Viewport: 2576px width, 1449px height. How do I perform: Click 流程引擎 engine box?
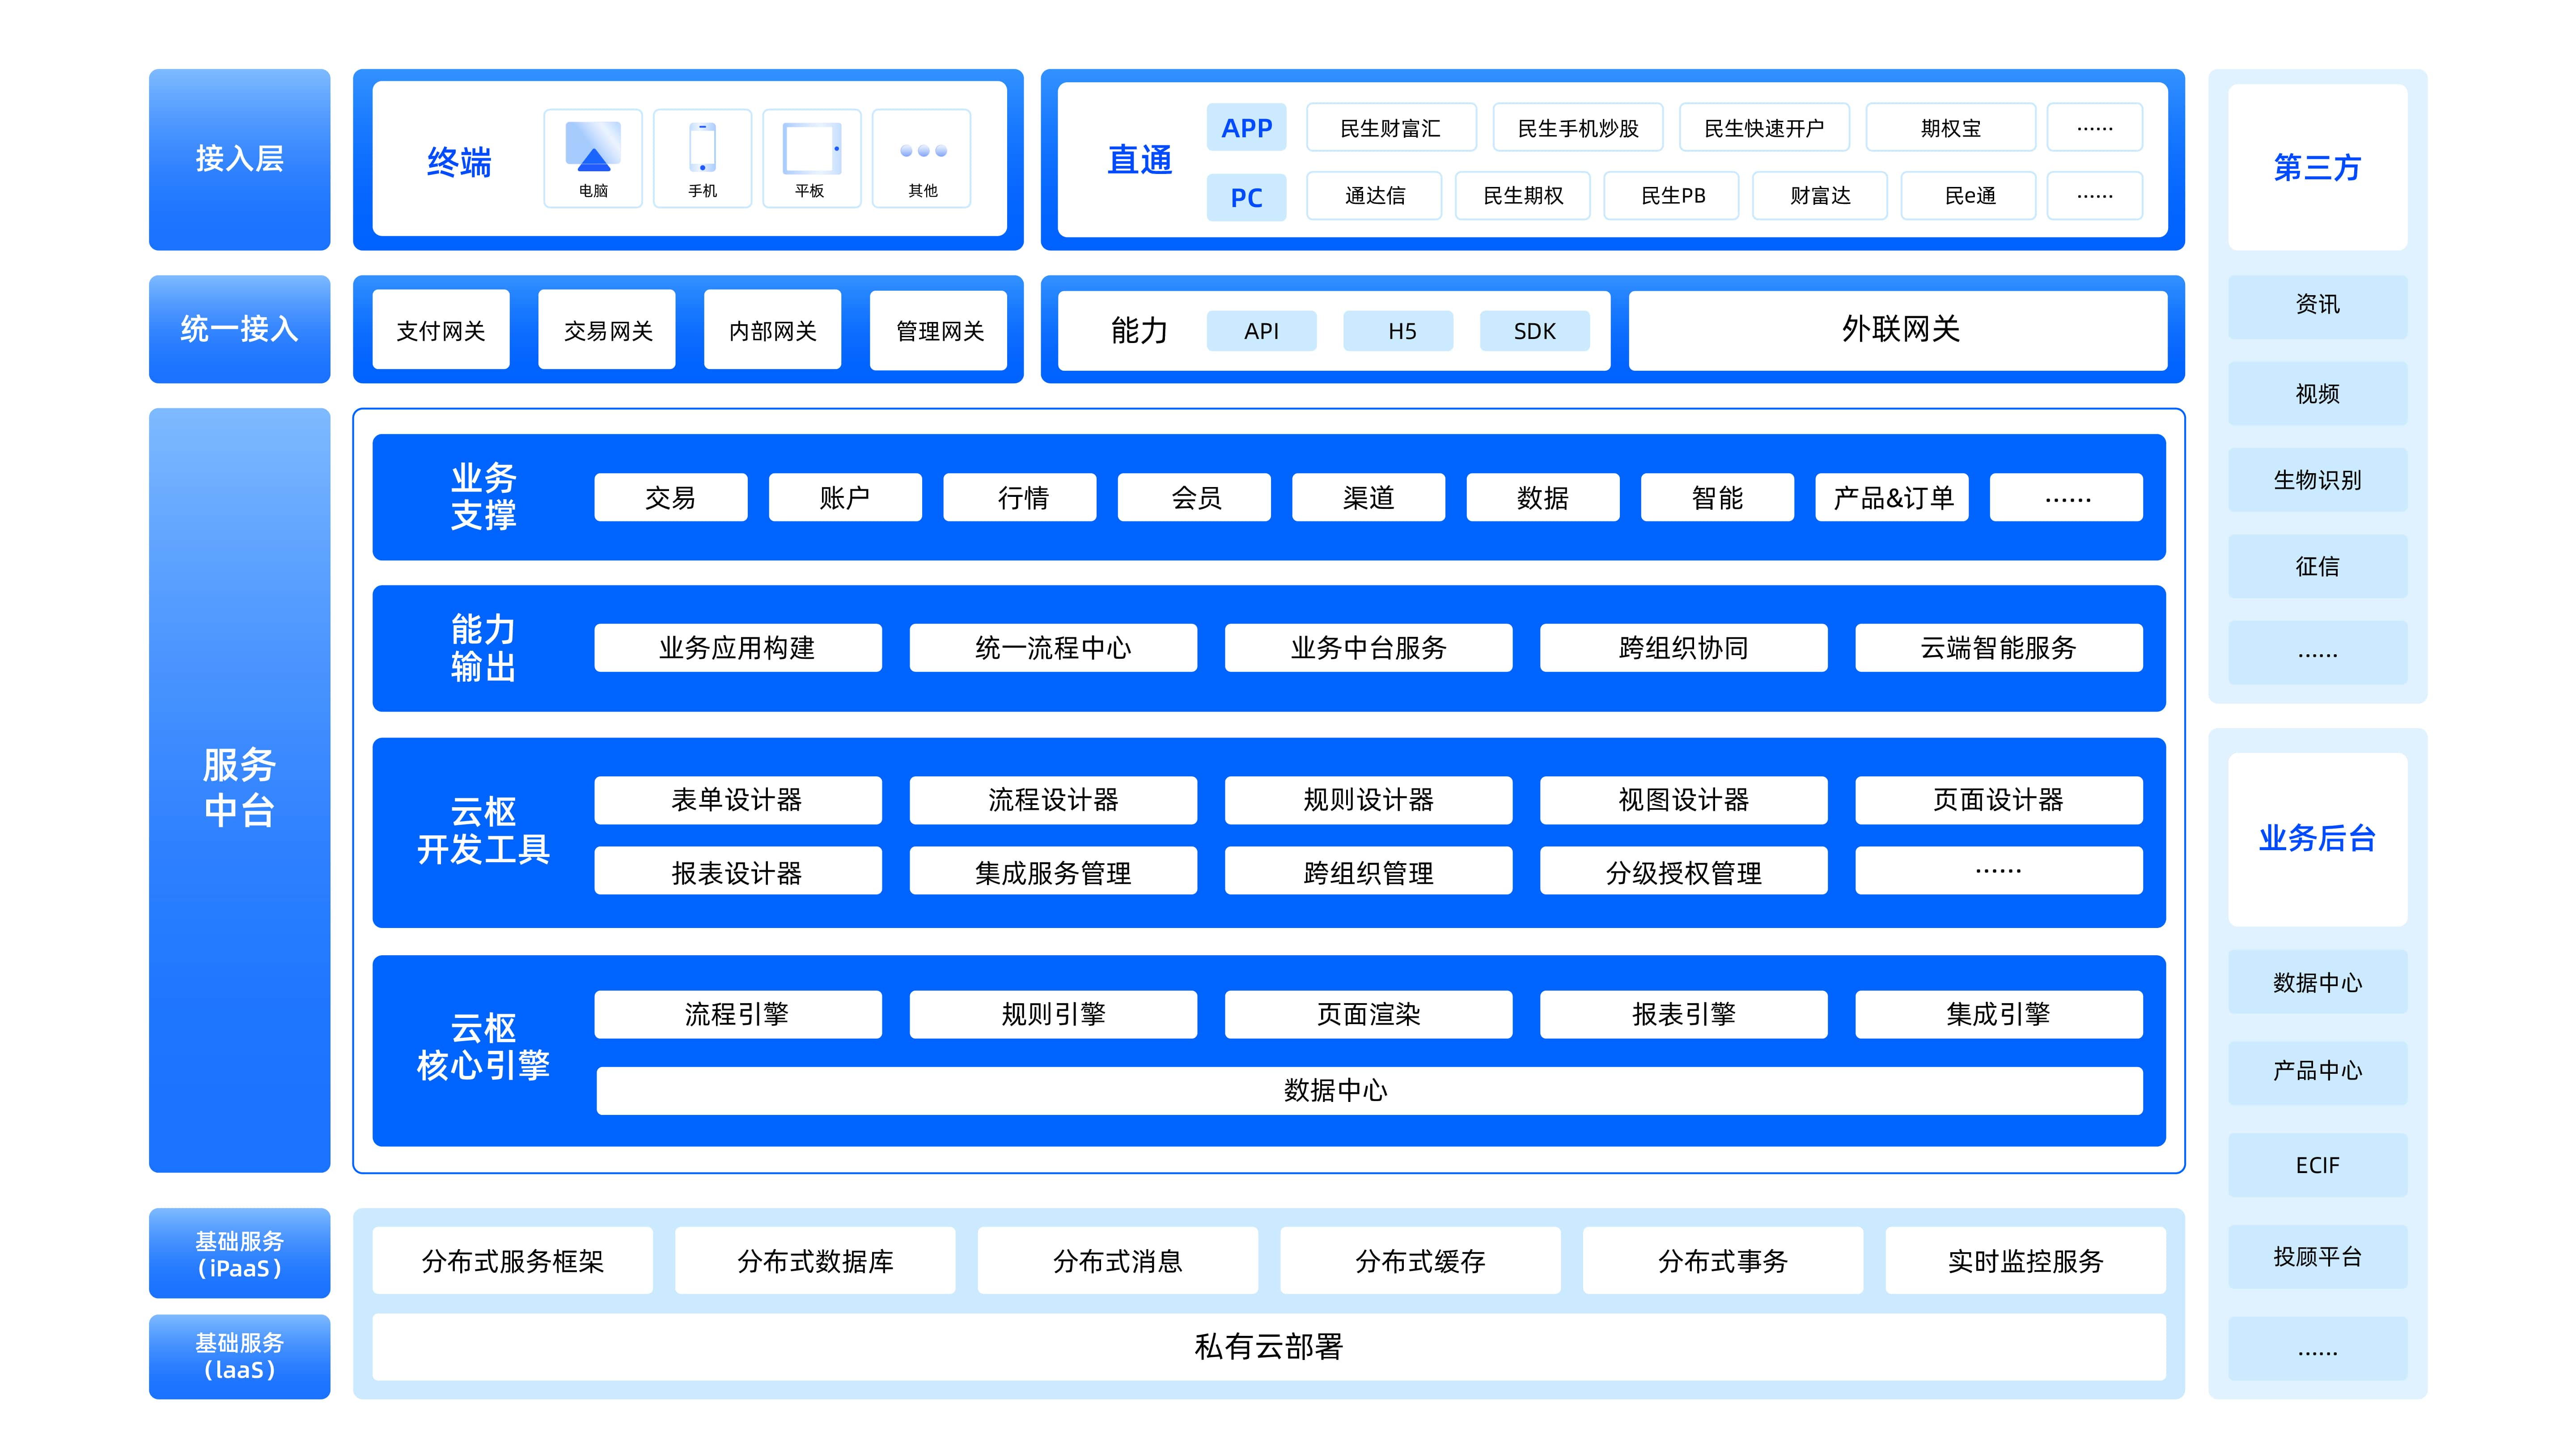(x=738, y=1015)
